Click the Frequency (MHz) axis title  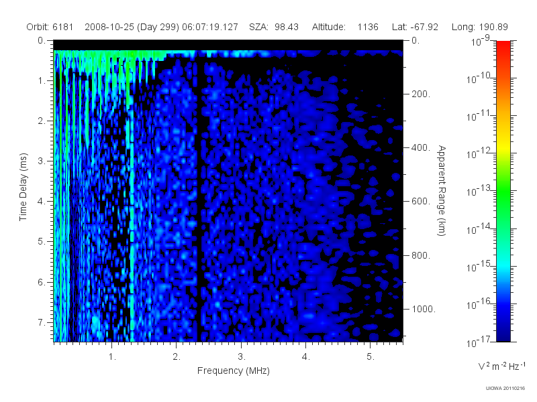click(233, 371)
